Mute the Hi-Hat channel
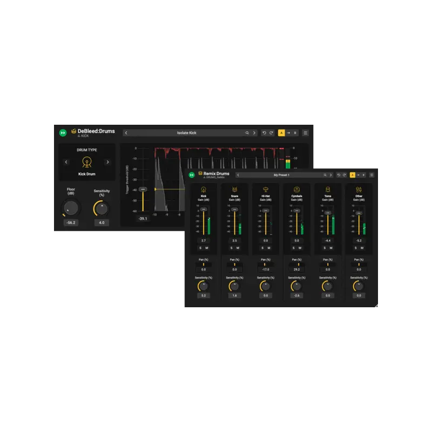Image resolution: width=432 pixels, height=432 pixels. (x=269, y=248)
